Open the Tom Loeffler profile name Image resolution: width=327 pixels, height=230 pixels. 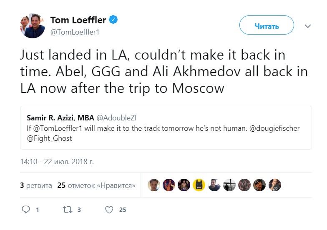pyautogui.click(x=78, y=20)
